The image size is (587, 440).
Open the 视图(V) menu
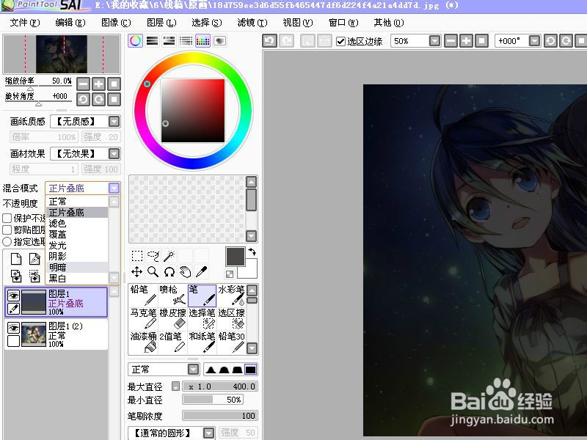(298, 23)
